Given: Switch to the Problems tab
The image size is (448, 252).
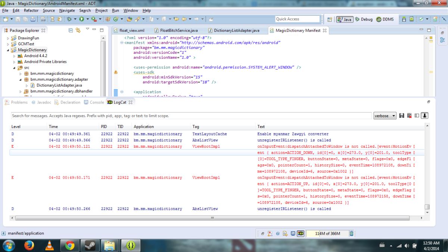Looking at the screenshot, I should (16, 102).
